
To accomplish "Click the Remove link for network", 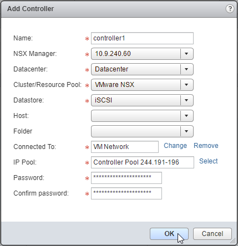I will 206,146.
